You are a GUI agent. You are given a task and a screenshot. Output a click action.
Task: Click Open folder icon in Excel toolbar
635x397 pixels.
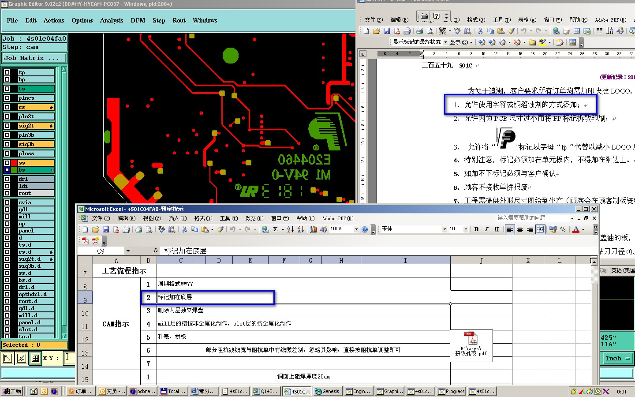tap(95, 229)
